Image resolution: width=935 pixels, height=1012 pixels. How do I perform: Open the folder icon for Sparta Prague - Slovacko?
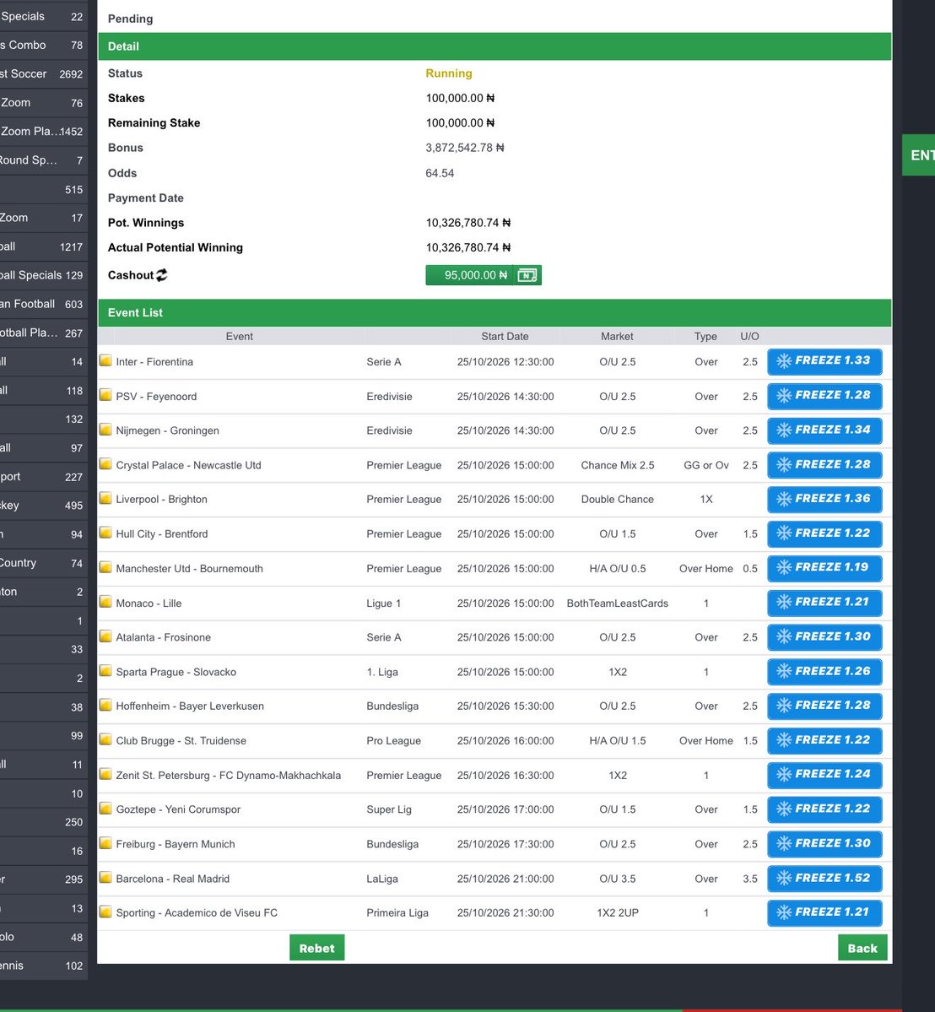(x=105, y=671)
